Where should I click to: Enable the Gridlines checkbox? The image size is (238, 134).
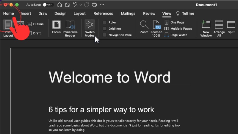(x=105, y=29)
